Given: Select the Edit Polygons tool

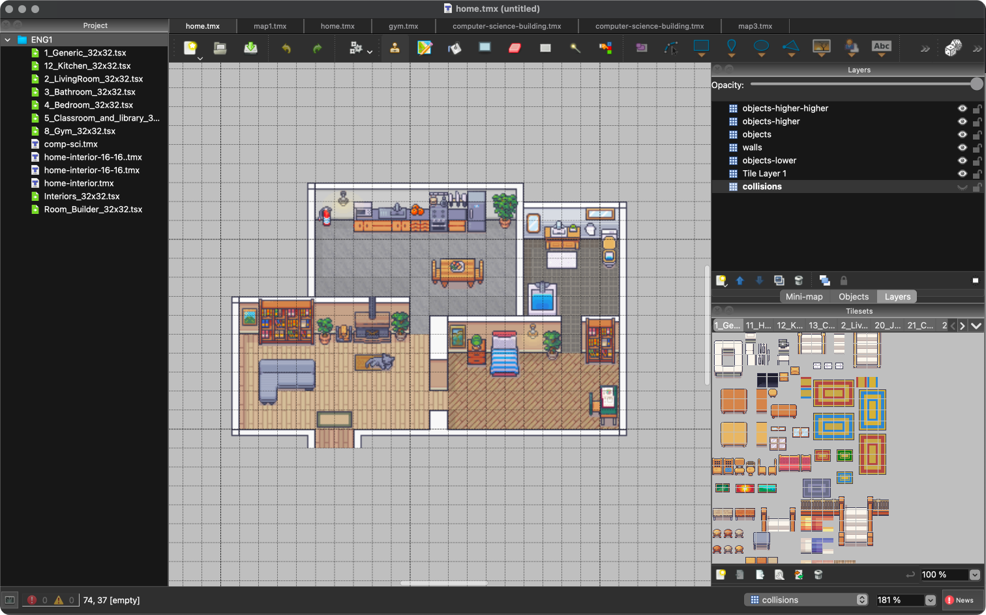Looking at the screenshot, I should tap(672, 48).
